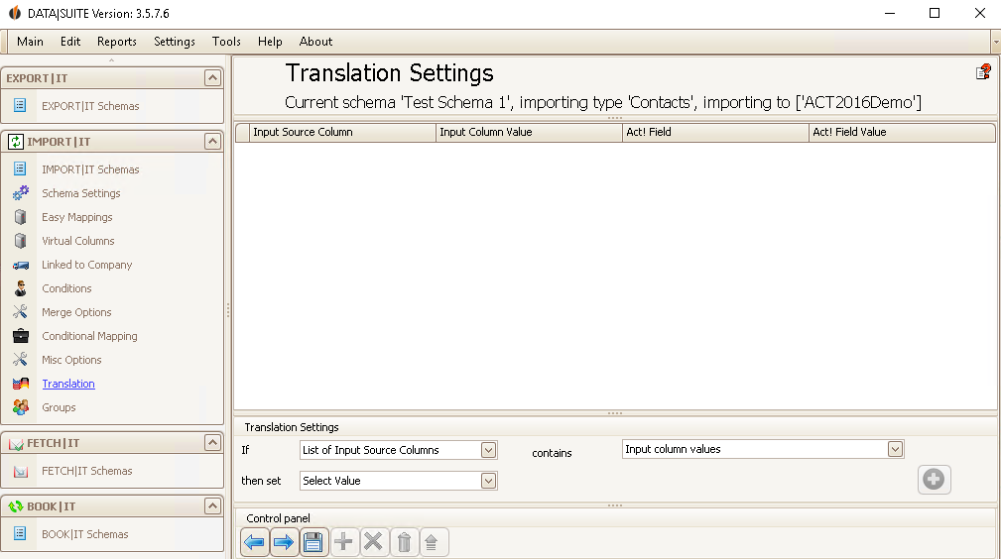Open the help icon at top right

(x=983, y=72)
